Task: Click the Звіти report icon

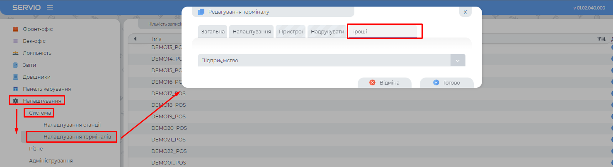Action: [x=15, y=65]
